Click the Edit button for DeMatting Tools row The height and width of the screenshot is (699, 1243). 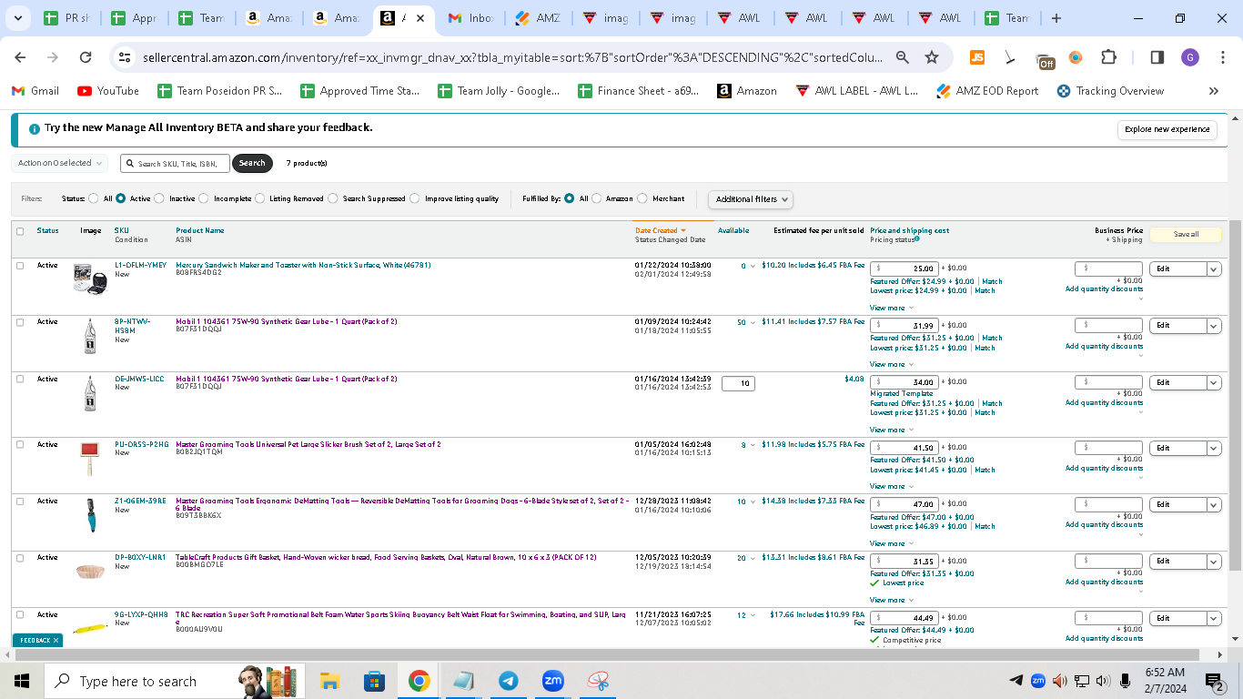pos(1177,505)
